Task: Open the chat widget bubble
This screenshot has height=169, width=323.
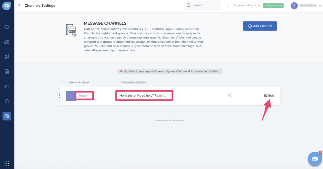Action: point(315,159)
